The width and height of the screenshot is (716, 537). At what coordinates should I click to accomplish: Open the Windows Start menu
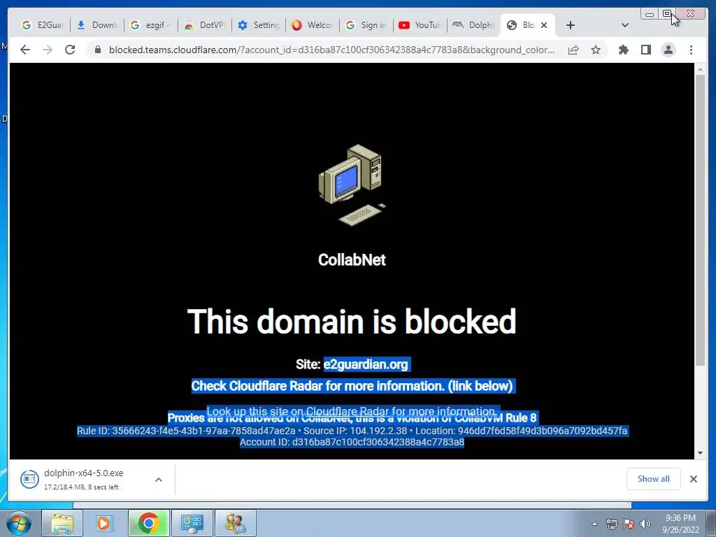19,523
